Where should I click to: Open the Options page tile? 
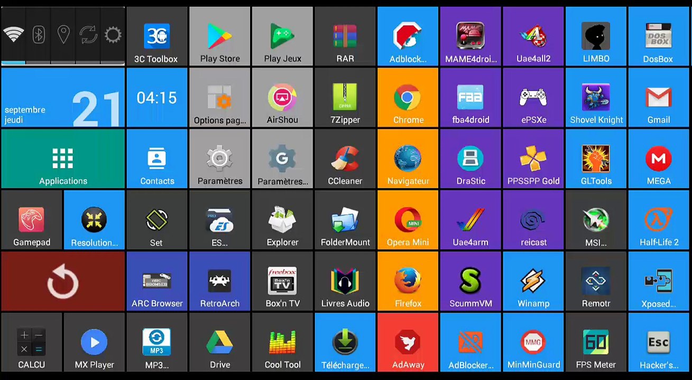point(219,98)
